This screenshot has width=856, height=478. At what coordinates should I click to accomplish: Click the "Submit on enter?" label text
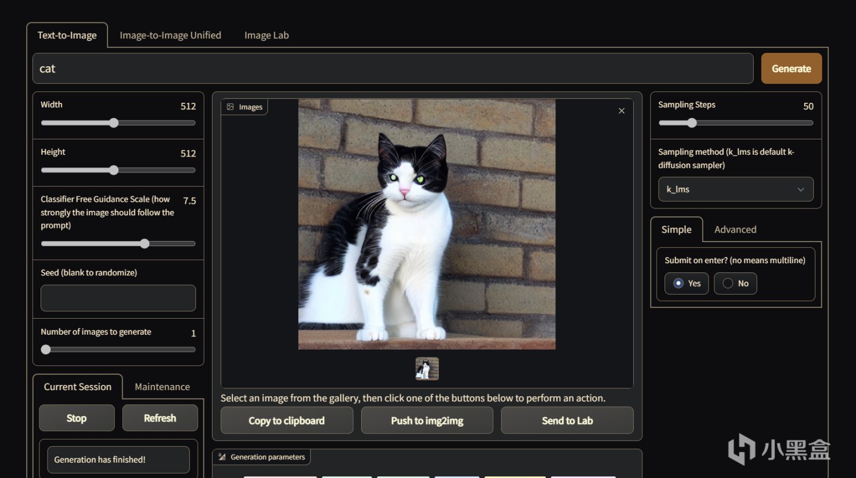[735, 260]
